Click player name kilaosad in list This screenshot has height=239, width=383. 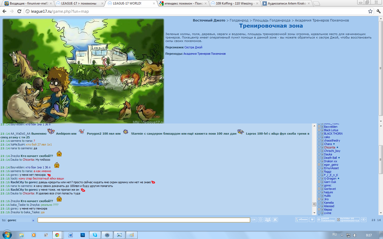point(329,206)
